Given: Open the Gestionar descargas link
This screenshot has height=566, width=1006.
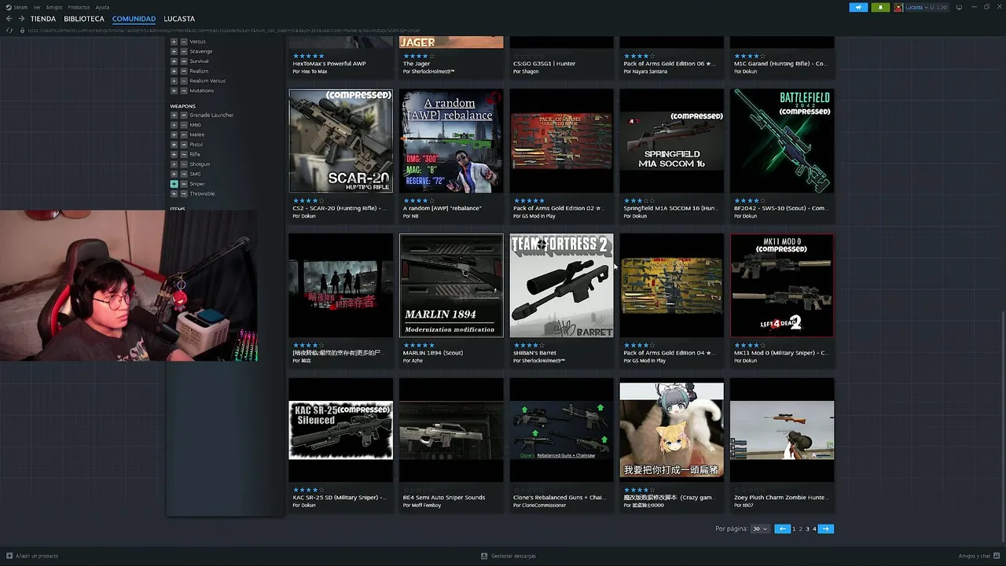Looking at the screenshot, I should 513,556.
